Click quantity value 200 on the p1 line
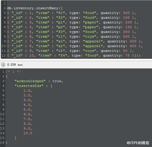 click(129, 23)
